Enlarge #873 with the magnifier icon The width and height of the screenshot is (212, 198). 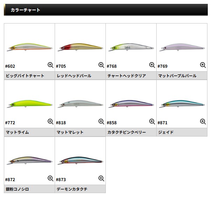click(101, 178)
